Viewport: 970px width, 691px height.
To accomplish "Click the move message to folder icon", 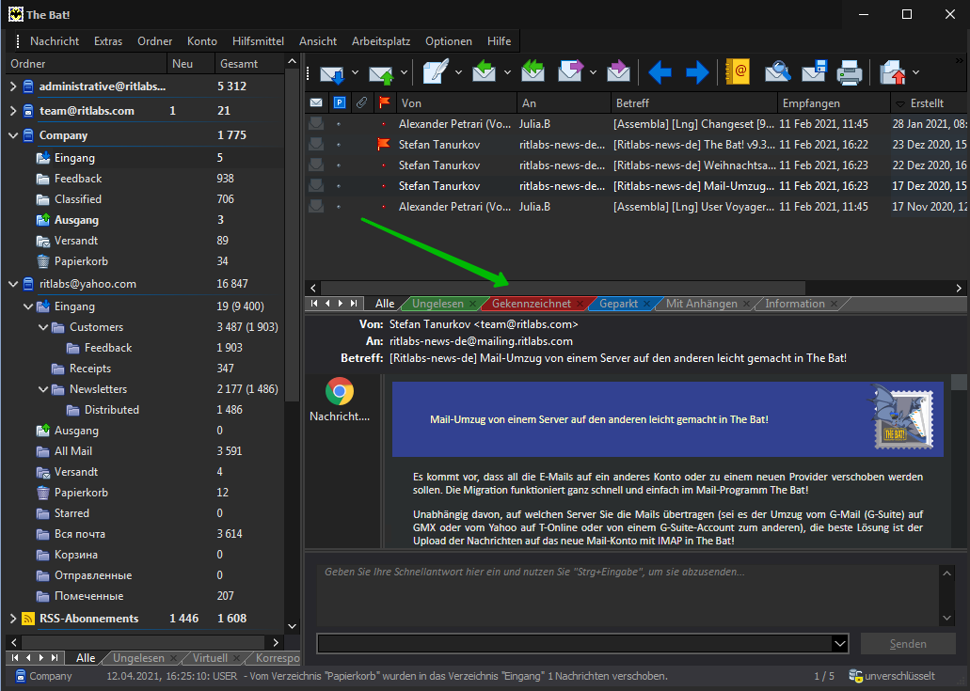I will tap(893, 72).
